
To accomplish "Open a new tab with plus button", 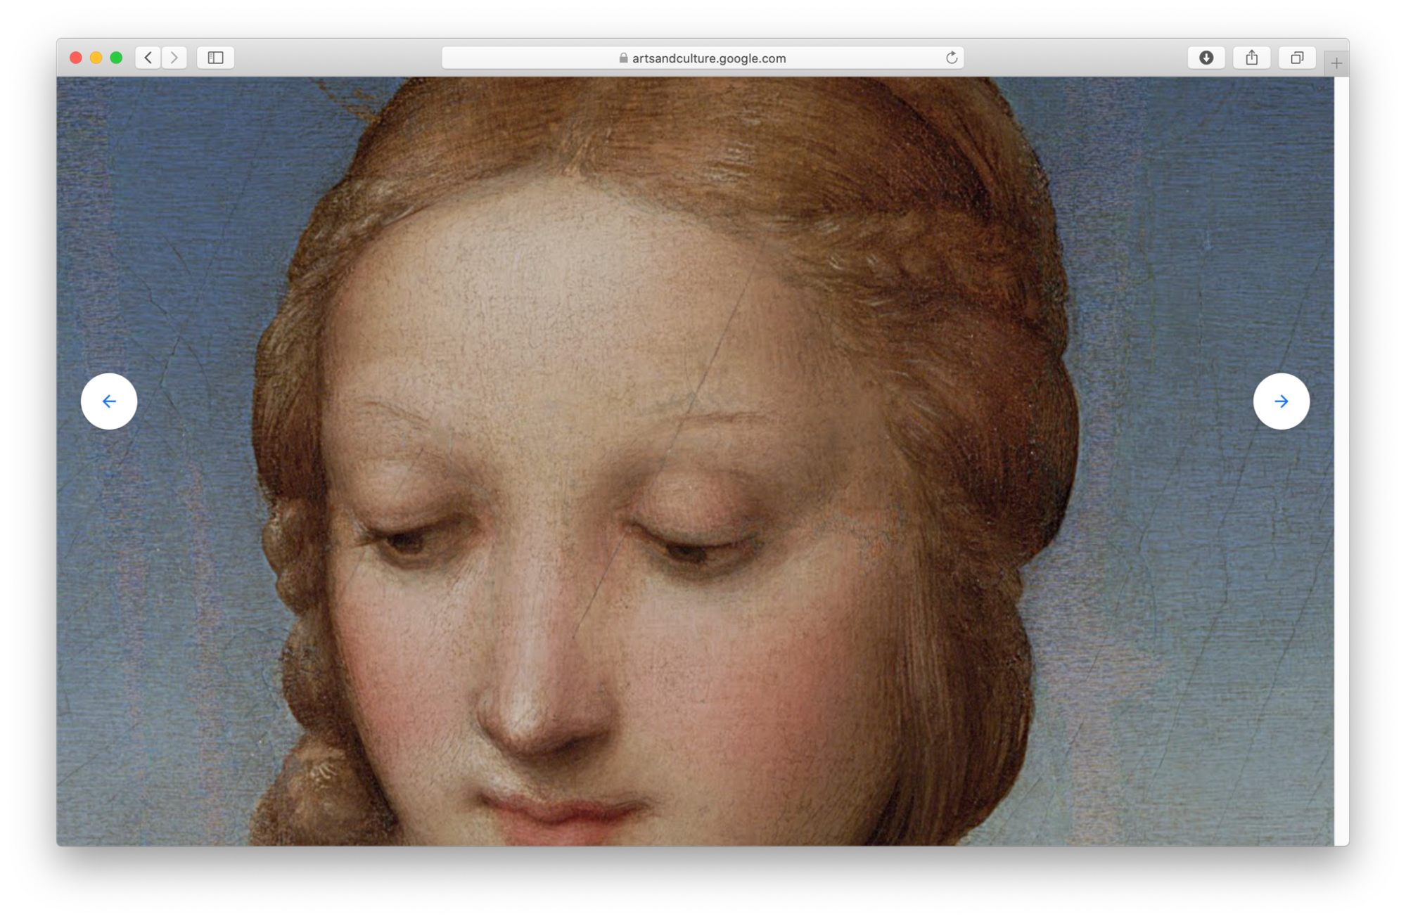I will tap(1336, 63).
